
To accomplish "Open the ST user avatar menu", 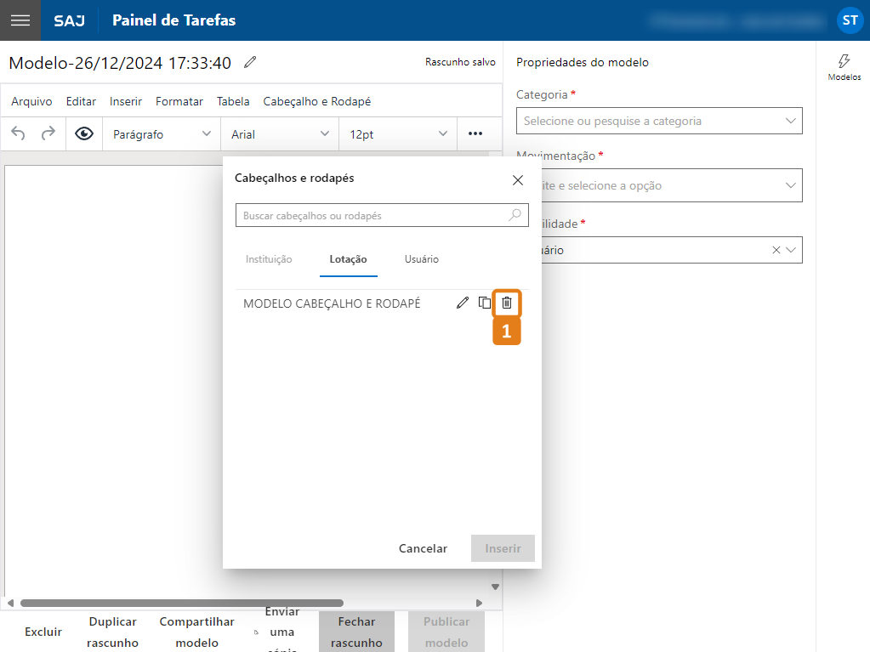I will coord(850,20).
